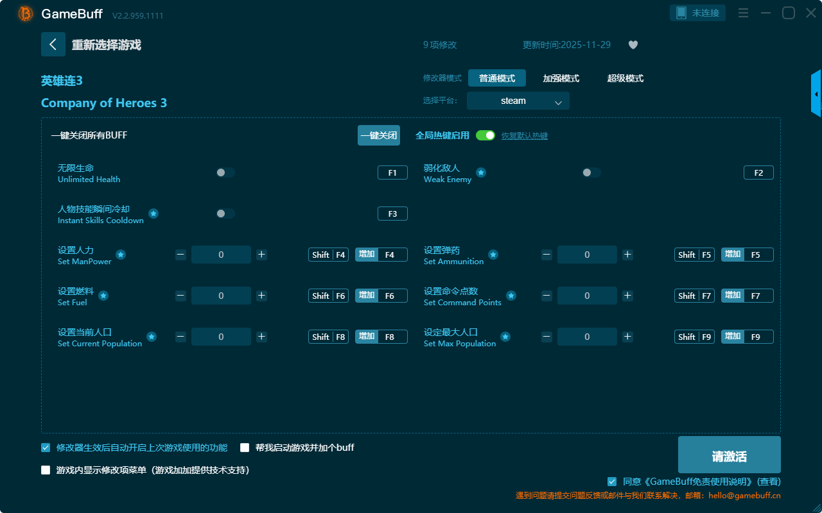
Task: Check the in-game mod menu checkbox
Action: (x=46, y=470)
